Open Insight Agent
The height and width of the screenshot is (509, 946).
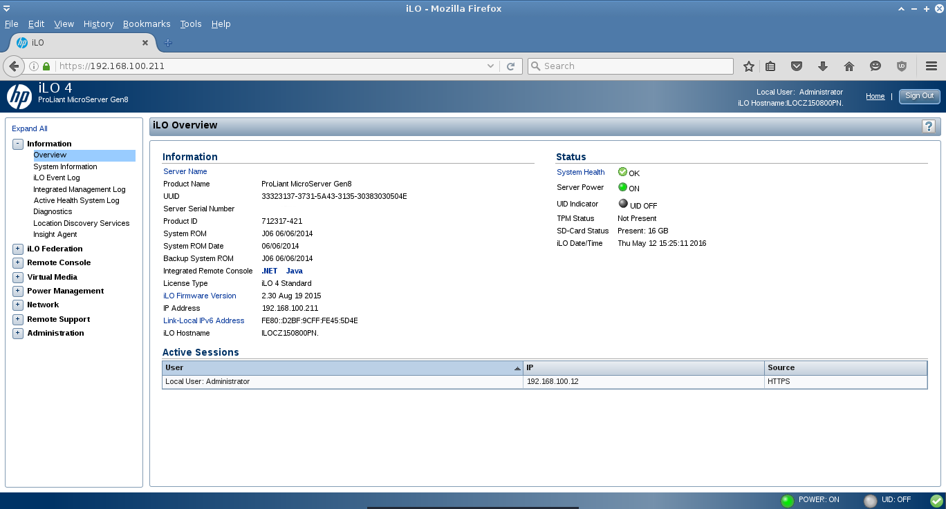click(55, 234)
